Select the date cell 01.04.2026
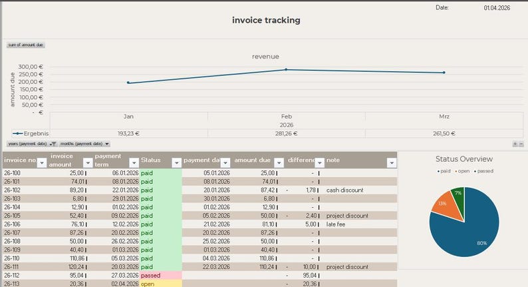 tap(497, 8)
